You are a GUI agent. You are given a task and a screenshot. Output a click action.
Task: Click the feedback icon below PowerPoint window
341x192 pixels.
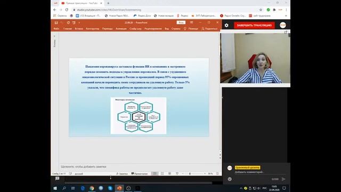click(57, 179)
